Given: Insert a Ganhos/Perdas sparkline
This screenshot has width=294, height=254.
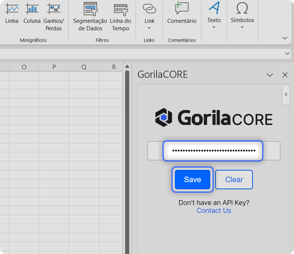Looking at the screenshot, I should click(54, 17).
